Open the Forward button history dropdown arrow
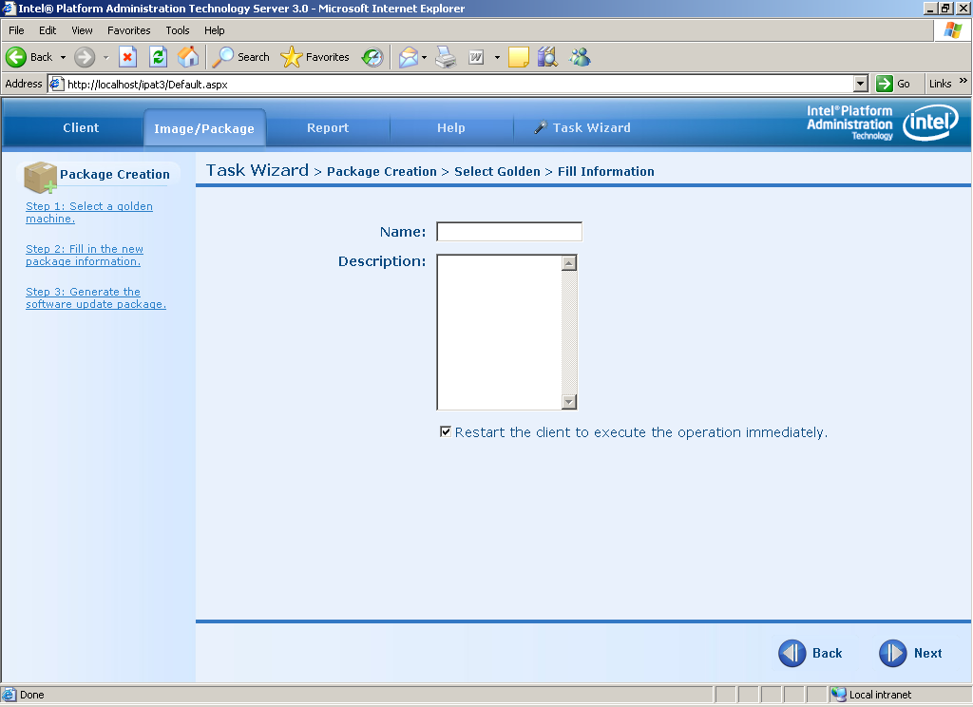973x707 pixels. (105, 57)
